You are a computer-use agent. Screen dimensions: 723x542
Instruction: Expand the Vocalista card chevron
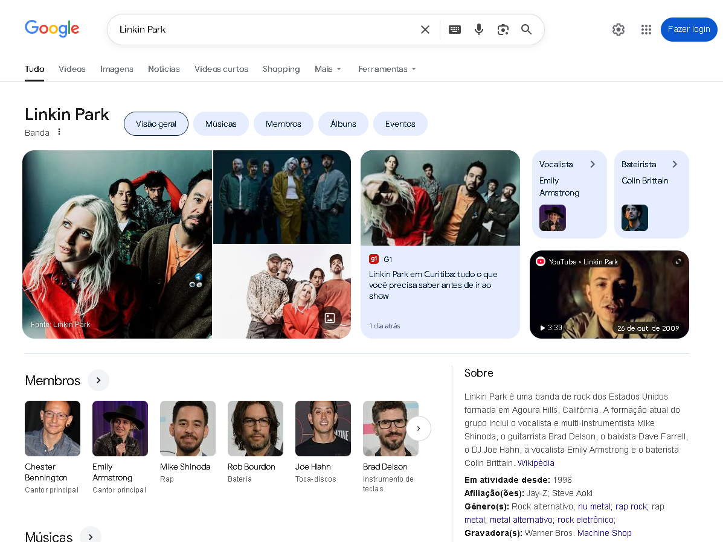pyautogui.click(x=593, y=164)
